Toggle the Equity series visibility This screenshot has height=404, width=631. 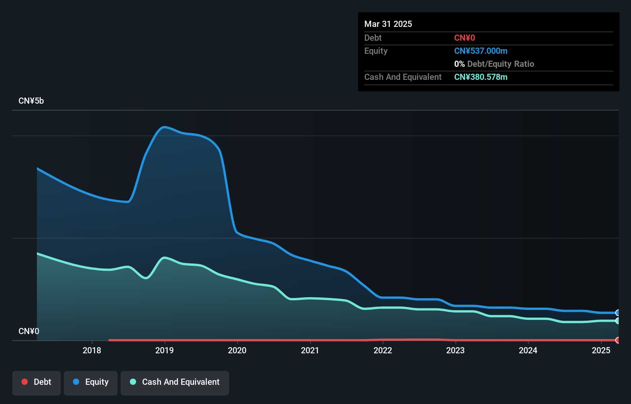pyautogui.click(x=90, y=383)
